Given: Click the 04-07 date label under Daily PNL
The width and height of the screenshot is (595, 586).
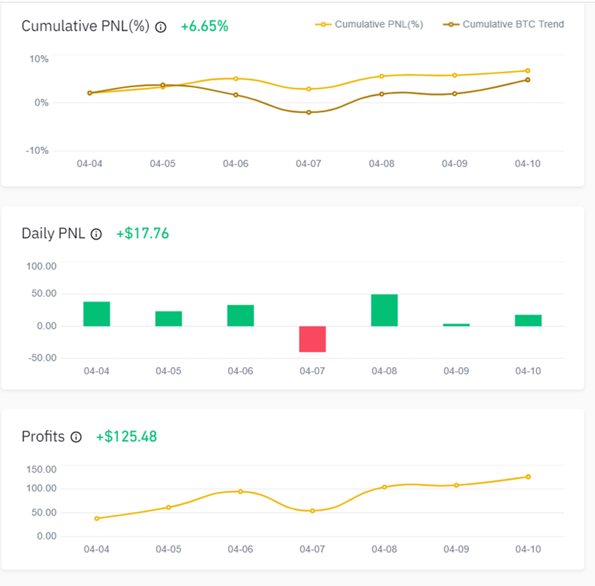Looking at the screenshot, I should (x=312, y=371).
